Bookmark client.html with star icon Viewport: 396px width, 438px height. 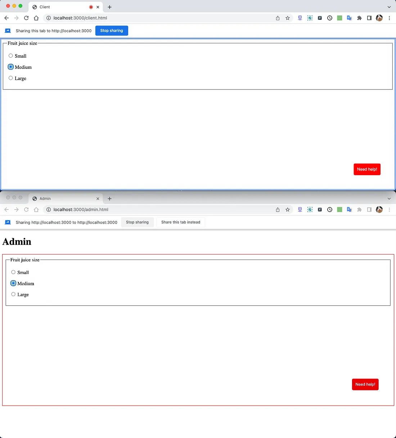tap(288, 18)
